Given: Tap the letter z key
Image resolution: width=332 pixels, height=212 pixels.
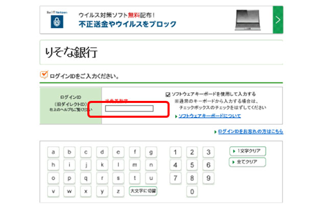Looking at the screenshot, I should pos(118,191).
